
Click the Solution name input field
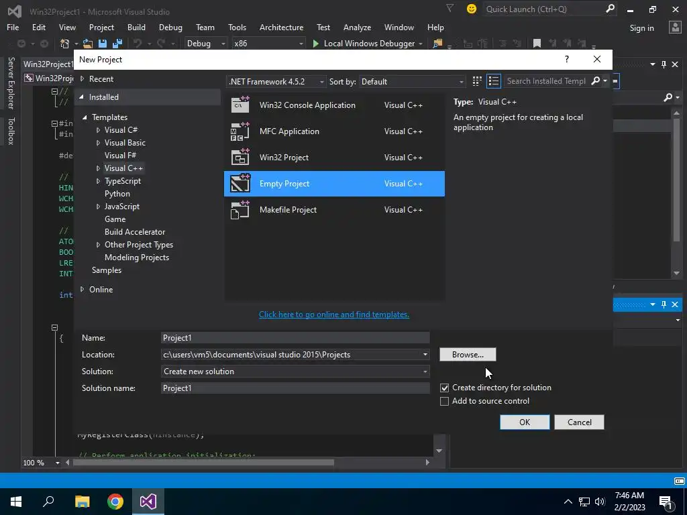[x=295, y=388]
